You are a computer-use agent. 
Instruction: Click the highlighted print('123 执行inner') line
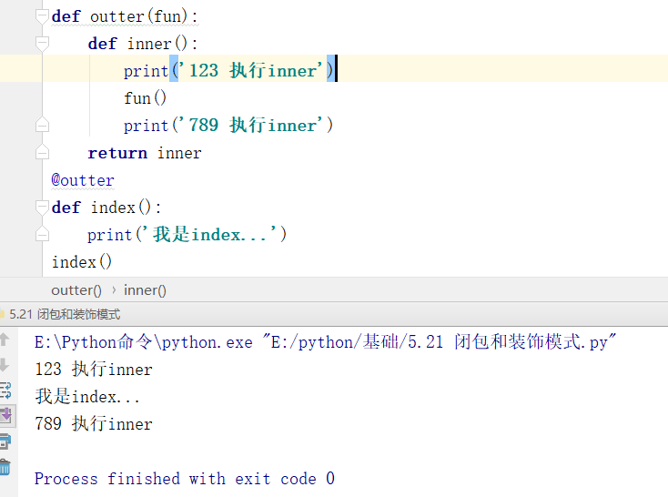tap(228, 71)
